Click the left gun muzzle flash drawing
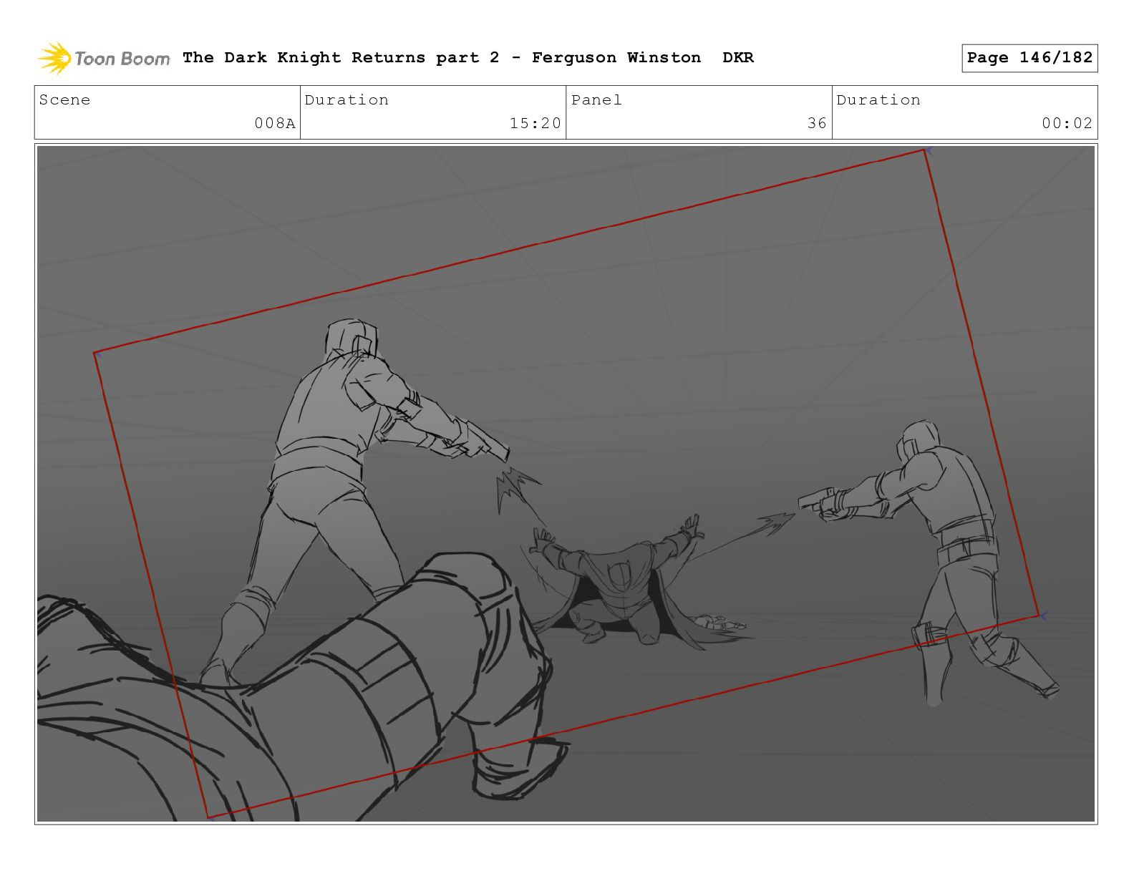The width and height of the screenshot is (1134, 876). click(x=517, y=489)
